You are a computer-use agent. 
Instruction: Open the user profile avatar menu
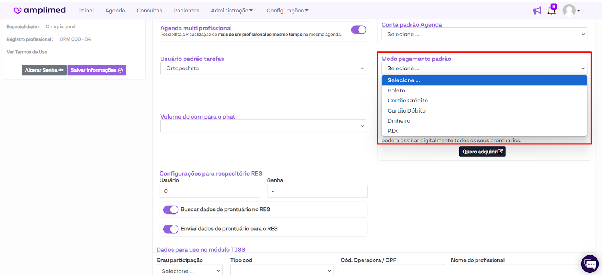pos(570,11)
